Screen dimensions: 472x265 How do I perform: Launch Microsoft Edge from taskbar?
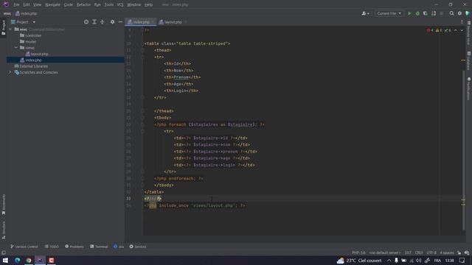pos(17,260)
